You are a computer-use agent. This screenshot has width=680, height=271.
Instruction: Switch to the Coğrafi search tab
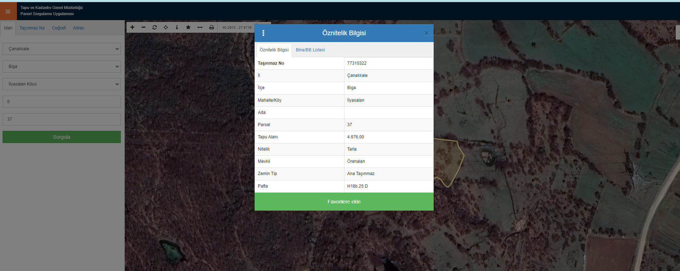tap(59, 28)
